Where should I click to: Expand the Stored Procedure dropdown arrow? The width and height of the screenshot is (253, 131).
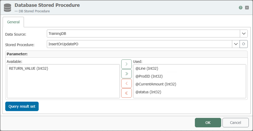pos(236,44)
